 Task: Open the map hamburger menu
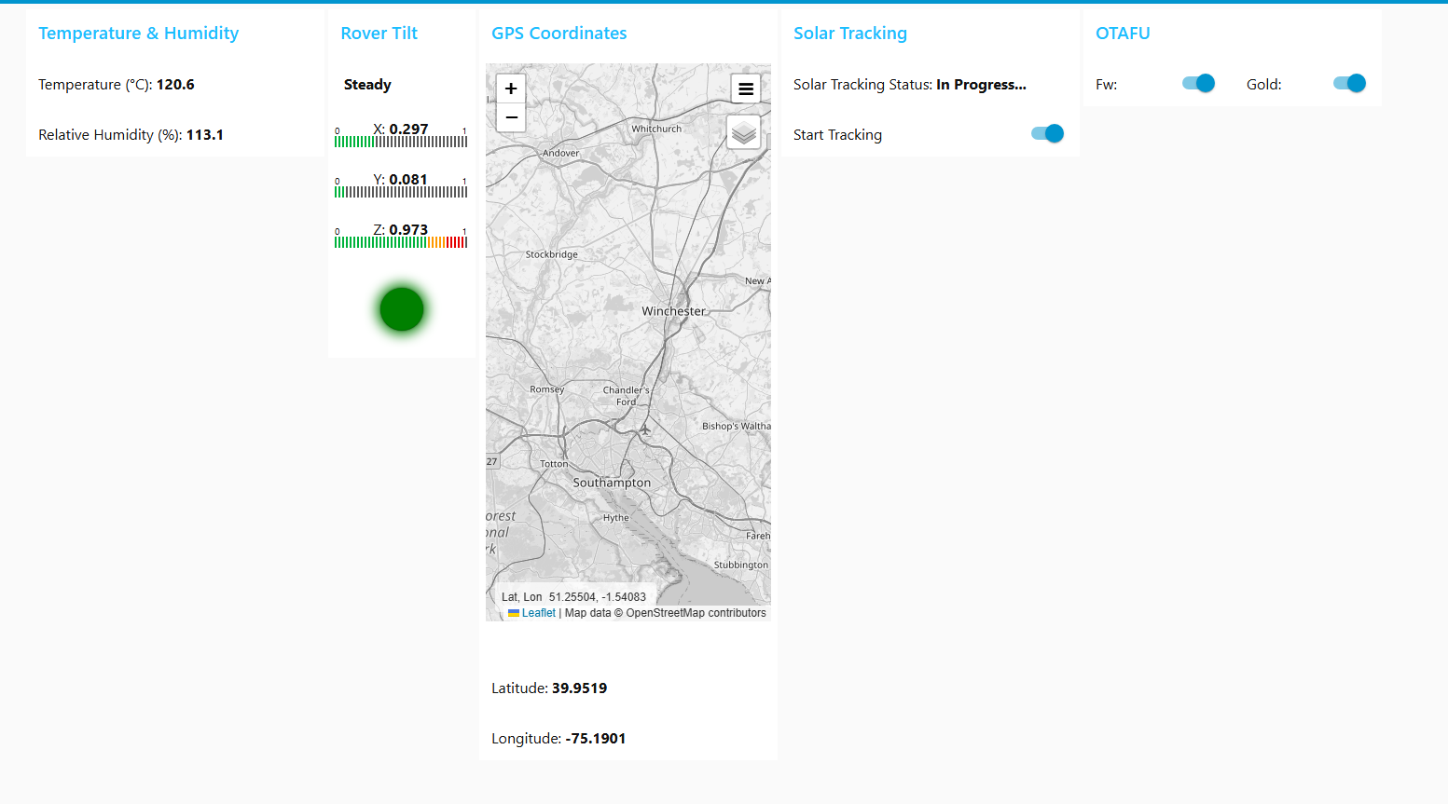pos(745,89)
